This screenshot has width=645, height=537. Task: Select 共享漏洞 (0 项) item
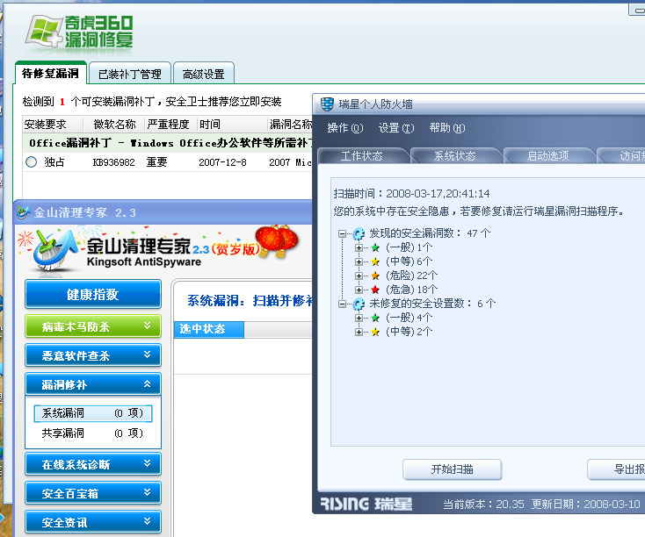(x=93, y=433)
